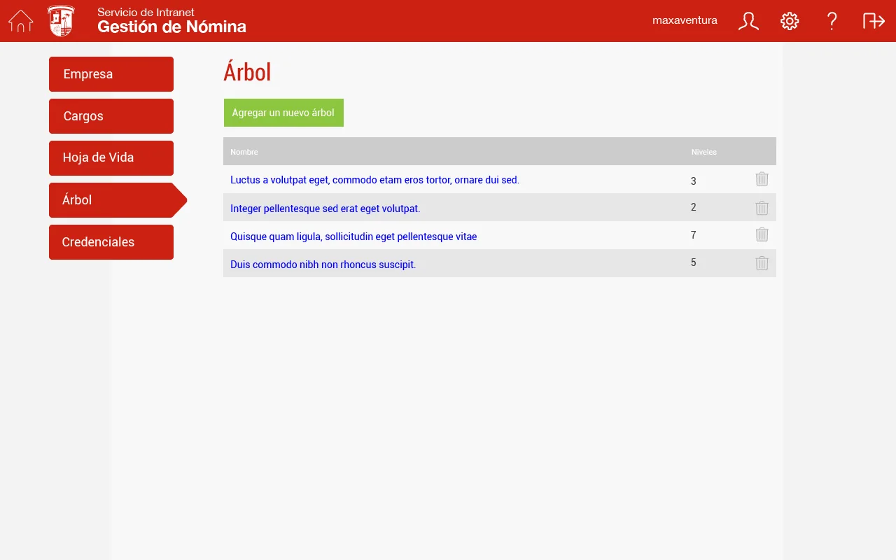
Task: Click the 'Gestión de Nómina' title
Action: tap(171, 27)
